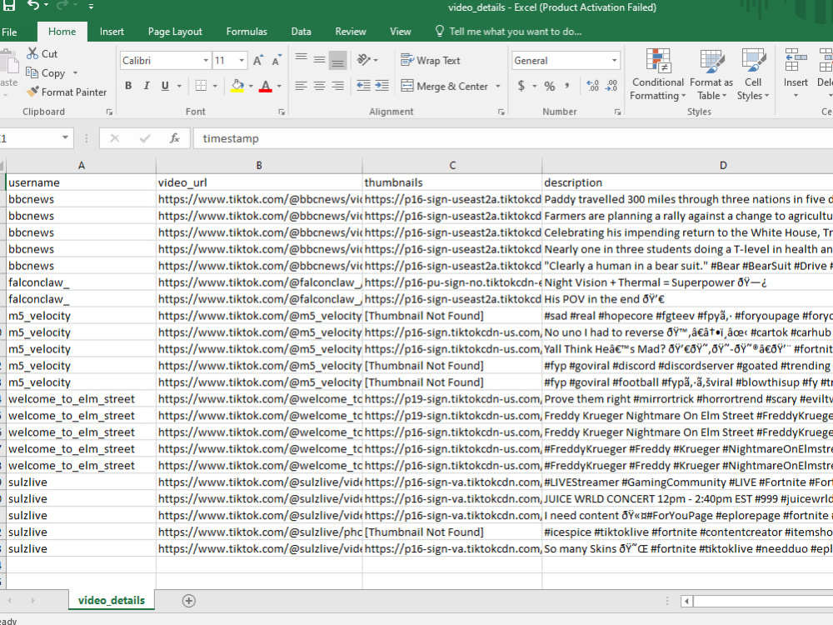
Task: Select the sulzlive '[Thumbnail Not Found]' cell
Action: [452, 532]
